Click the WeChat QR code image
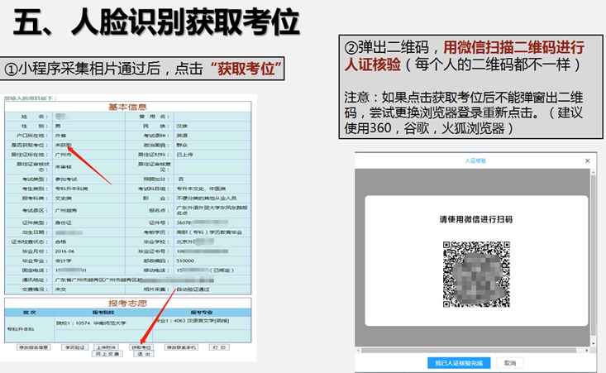The image size is (606, 373). pos(476,274)
